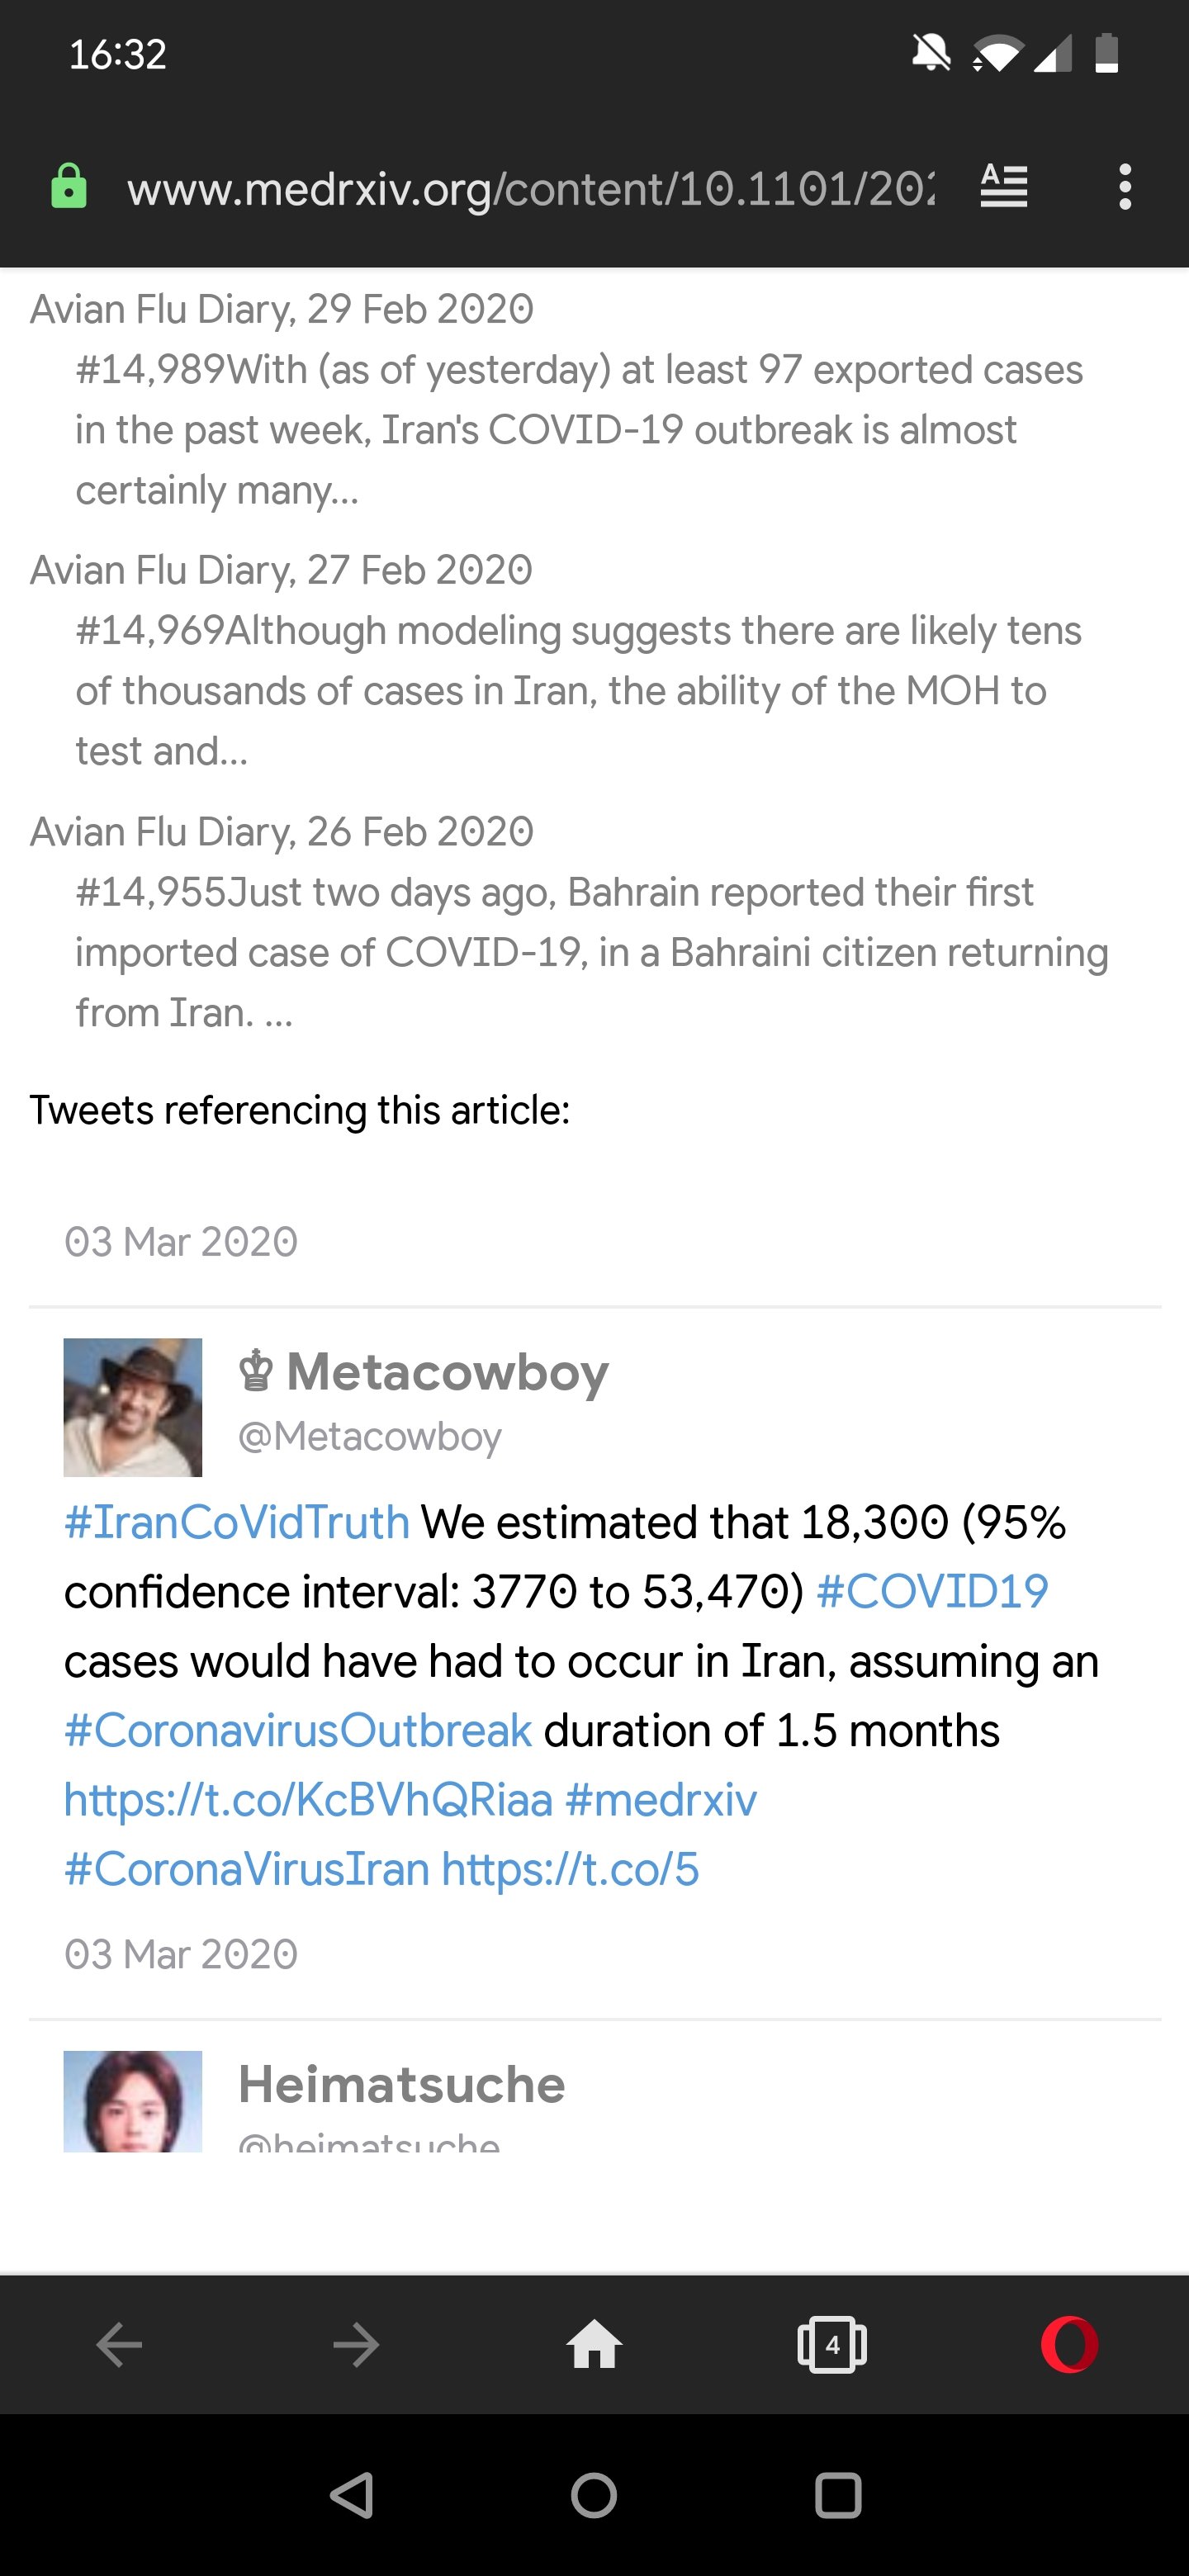The width and height of the screenshot is (1189, 2576).
Task: Open the tab switcher showing 4 tabs
Action: 831,2345
